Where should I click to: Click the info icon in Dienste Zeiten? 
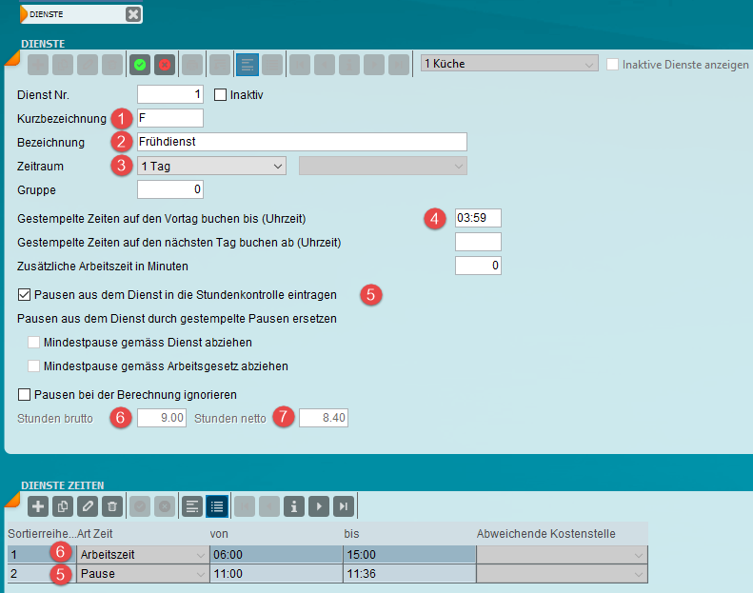click(295, 506)
